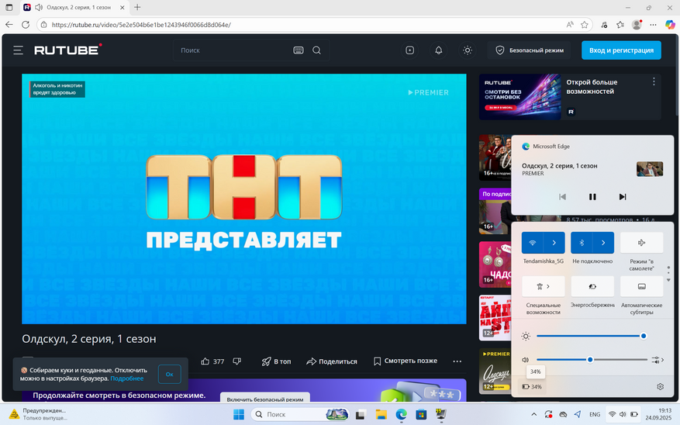Screen dimensions: 680x425
Task: Open the Edge favorites list icon
Action: [x=620, y=25]
